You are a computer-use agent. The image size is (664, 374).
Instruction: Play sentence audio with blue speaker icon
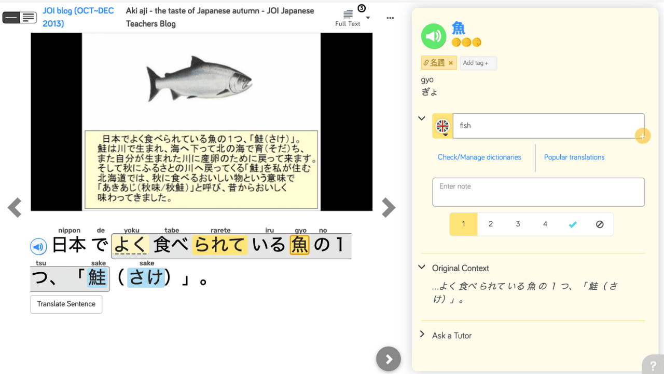pyautogui.click(x=38, y=246)
